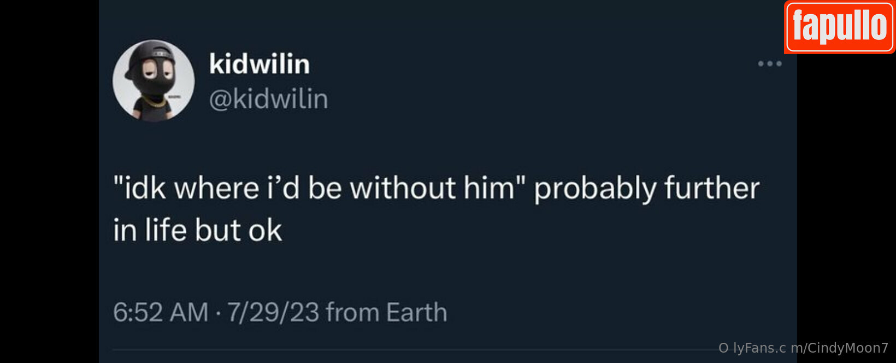This screenshot has height=363, width=896.
Task: Click the 6:52 AM timestamp
Action: point(161,312)
